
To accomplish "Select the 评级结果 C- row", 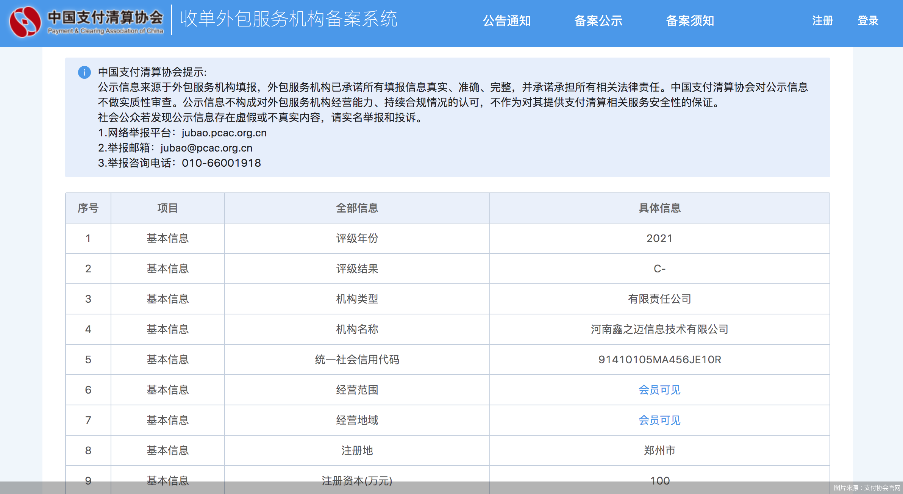I will [659, 269].
